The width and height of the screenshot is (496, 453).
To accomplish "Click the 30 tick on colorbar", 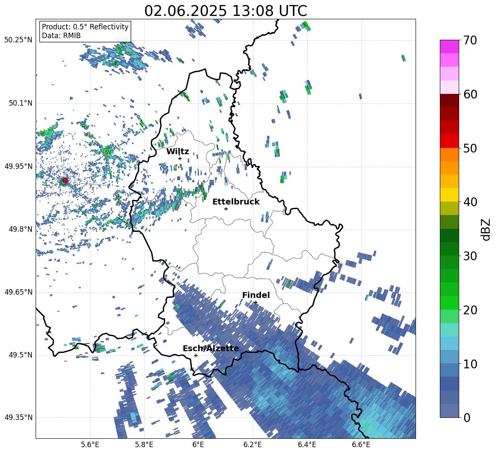I will pyautogui.click(x=470, y=256).
